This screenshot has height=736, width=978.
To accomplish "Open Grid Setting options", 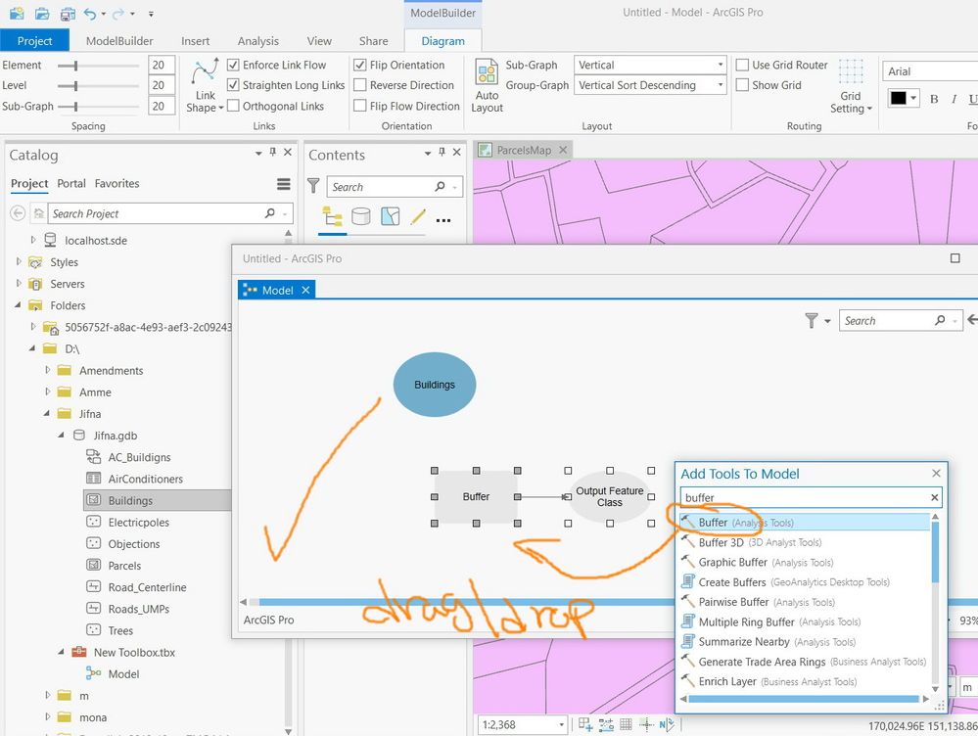I will 851,86.
